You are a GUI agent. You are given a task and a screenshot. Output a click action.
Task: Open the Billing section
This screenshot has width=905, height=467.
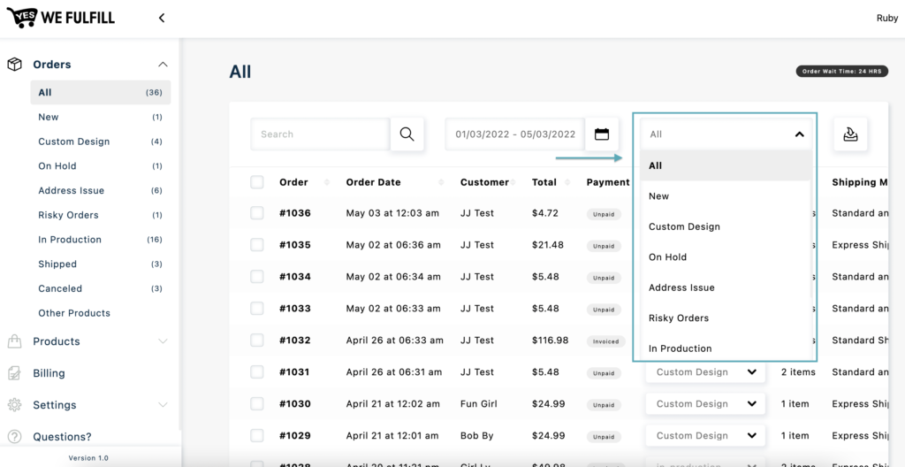pos(49,373)
